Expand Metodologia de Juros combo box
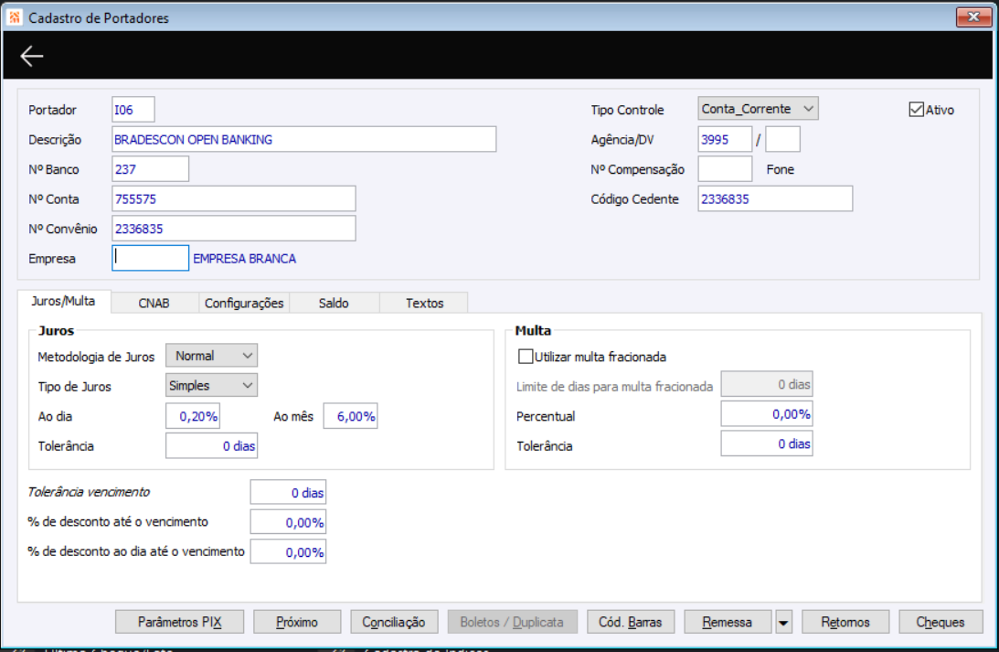The height and width of the screenshot is (652, 999). (211, 356)
